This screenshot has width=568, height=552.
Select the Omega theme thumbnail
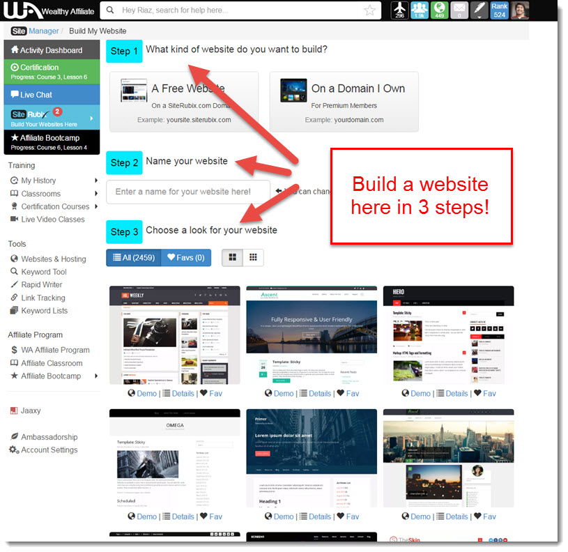pos(175,458)
